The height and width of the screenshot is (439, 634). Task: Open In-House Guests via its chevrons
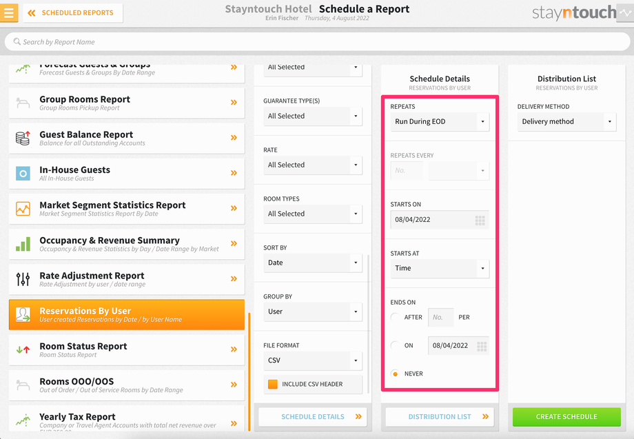[x=234, y=173]
